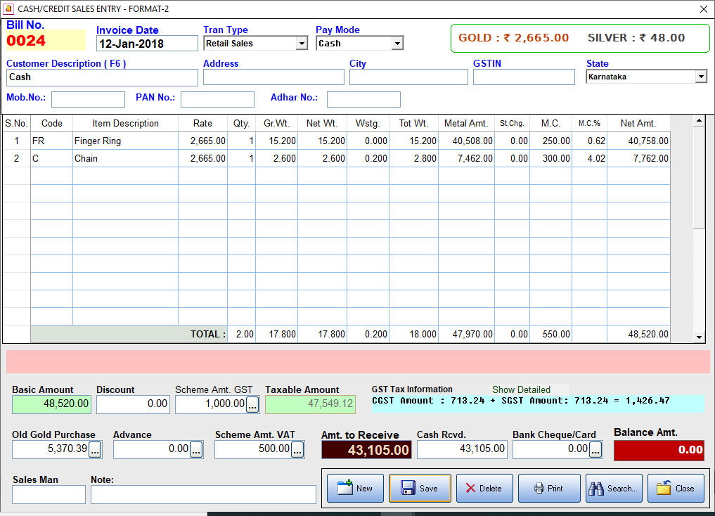Viewport: 715px width, 516px height.
Task: Click the window title bar app icon
Action: [8, 8]
